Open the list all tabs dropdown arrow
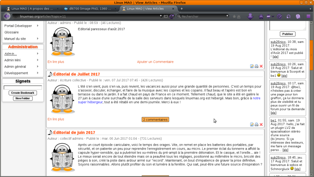This screenshot has height=177, width=314. tap(310, 9)
